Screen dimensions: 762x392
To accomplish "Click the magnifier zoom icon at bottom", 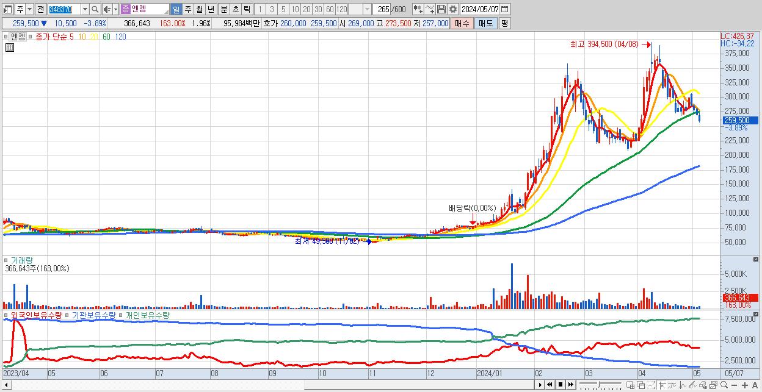I will point(724,385).
